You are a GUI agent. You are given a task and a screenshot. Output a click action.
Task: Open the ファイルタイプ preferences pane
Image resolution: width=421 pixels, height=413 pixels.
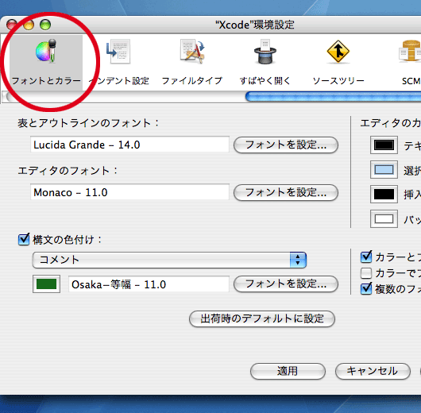click(x=192, y=62)
